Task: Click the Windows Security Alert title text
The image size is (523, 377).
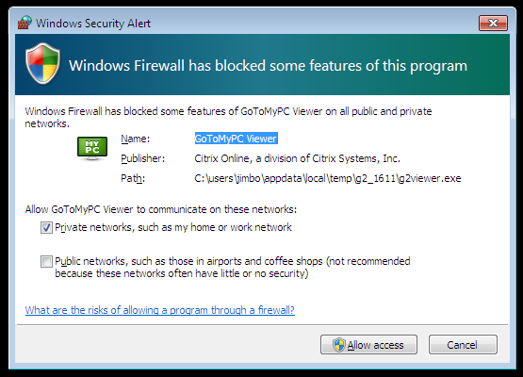Action: click(x=93, y=24)
